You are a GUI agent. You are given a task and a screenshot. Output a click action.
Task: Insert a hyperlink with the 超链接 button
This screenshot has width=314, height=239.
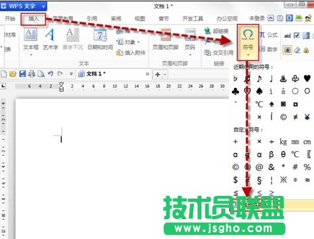[x=216, y=31]
